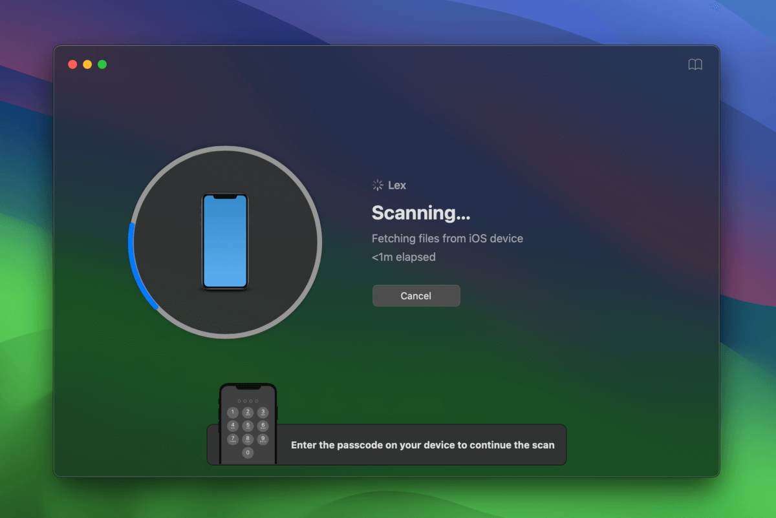Click the Lex device name
776x518 pixels.
coord(397,185)
